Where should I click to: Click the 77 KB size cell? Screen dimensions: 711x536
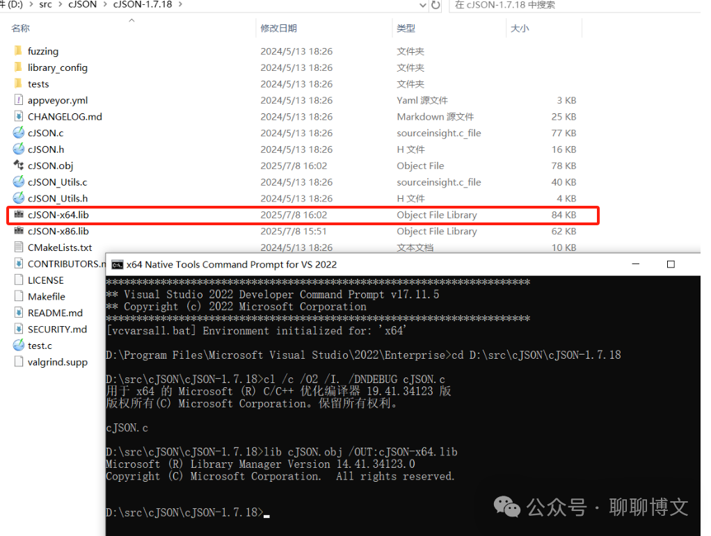(564, 133)
